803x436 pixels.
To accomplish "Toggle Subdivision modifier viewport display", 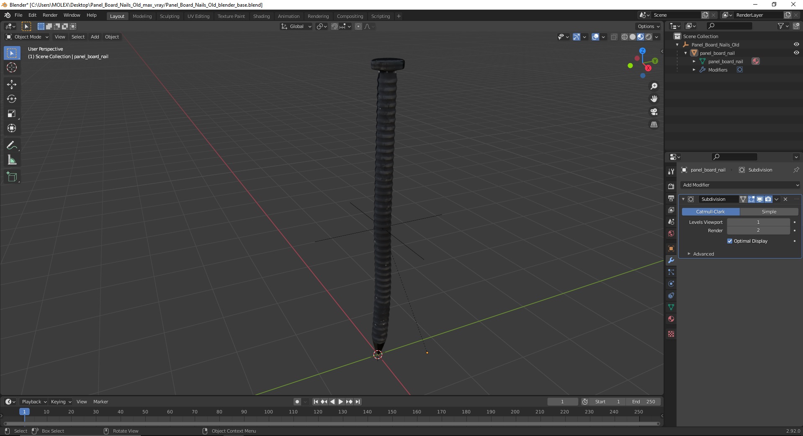I will coord(760,199).
